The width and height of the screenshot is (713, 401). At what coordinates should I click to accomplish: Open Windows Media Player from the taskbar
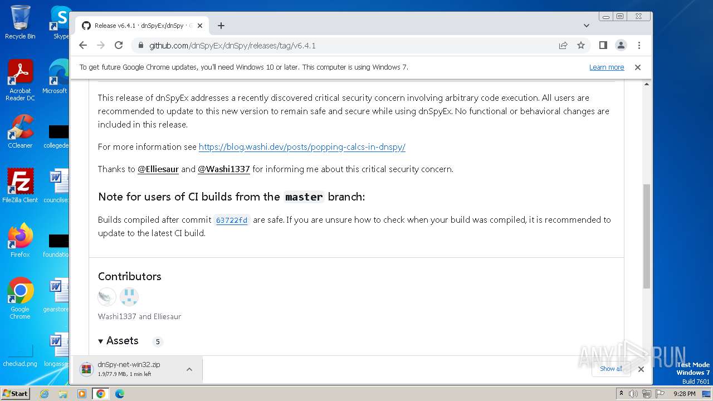click(x=82, y=394)
